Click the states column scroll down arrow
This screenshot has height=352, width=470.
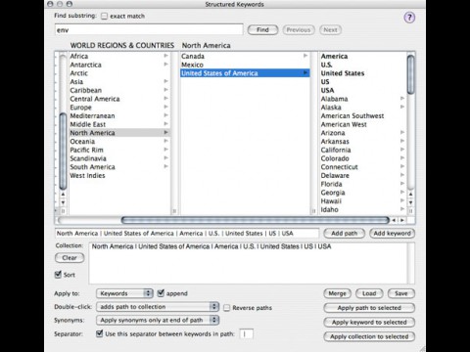(410, 202)
